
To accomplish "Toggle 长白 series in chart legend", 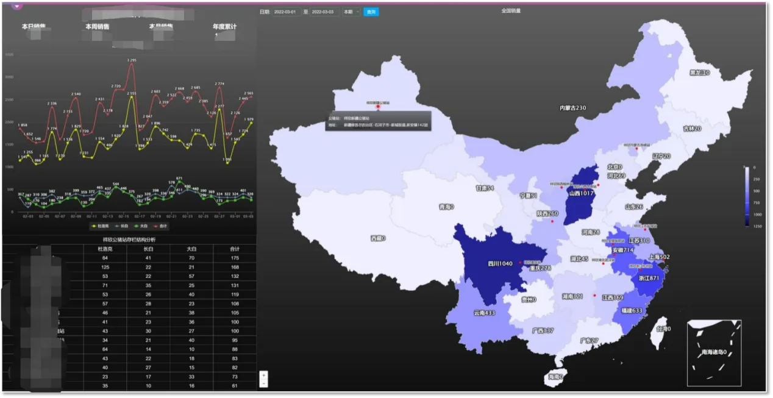I will 121,226.
